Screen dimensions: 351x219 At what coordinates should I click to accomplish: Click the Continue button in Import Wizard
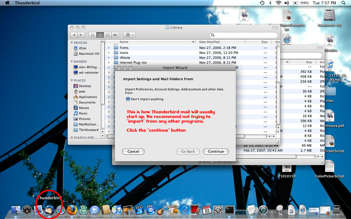(x=216, y=151)
